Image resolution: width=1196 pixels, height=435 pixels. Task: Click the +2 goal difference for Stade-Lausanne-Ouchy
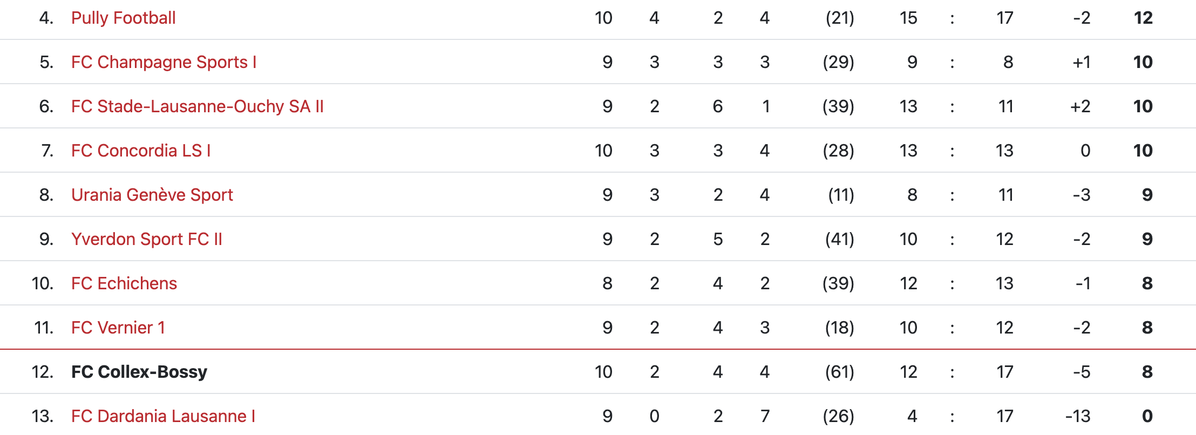[x=1080, y=106]
